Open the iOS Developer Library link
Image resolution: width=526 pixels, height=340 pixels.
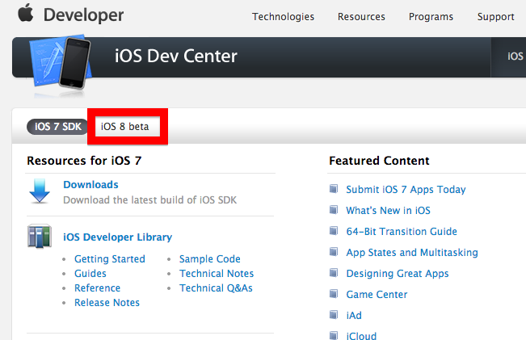pyautogui.click(x=118, y=237)
